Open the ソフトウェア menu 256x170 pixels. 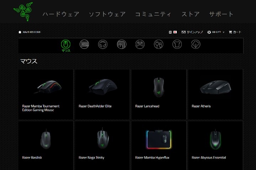pos(107,14)
